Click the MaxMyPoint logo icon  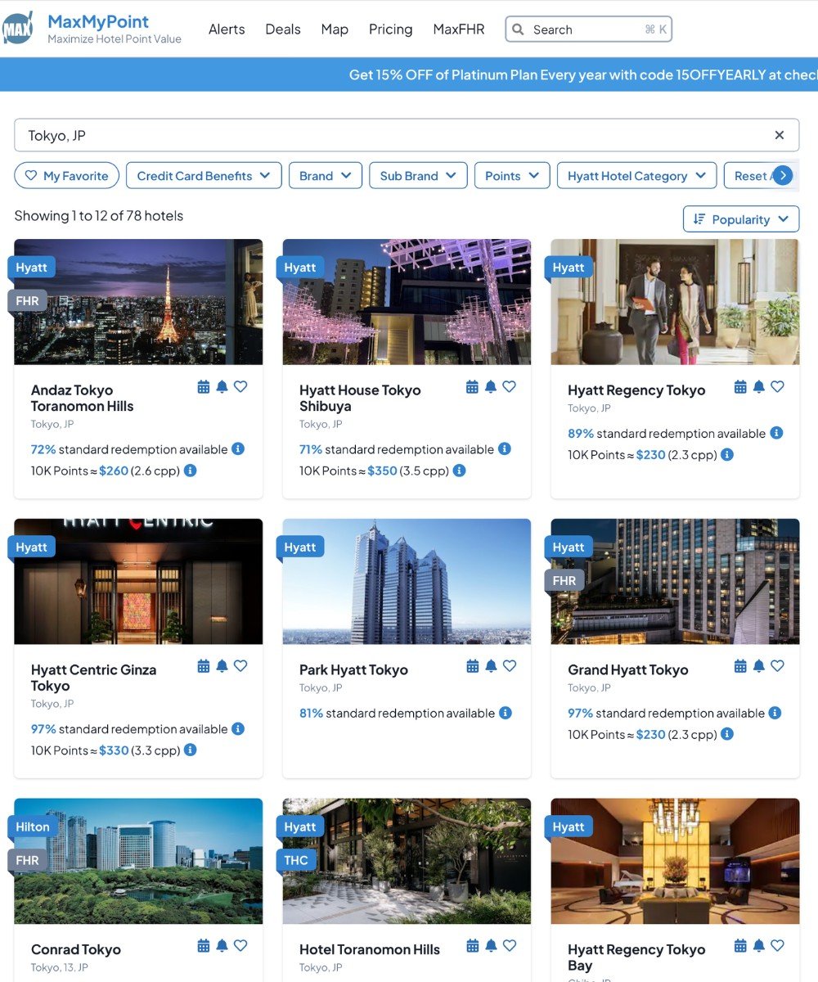tap(17, 29)
